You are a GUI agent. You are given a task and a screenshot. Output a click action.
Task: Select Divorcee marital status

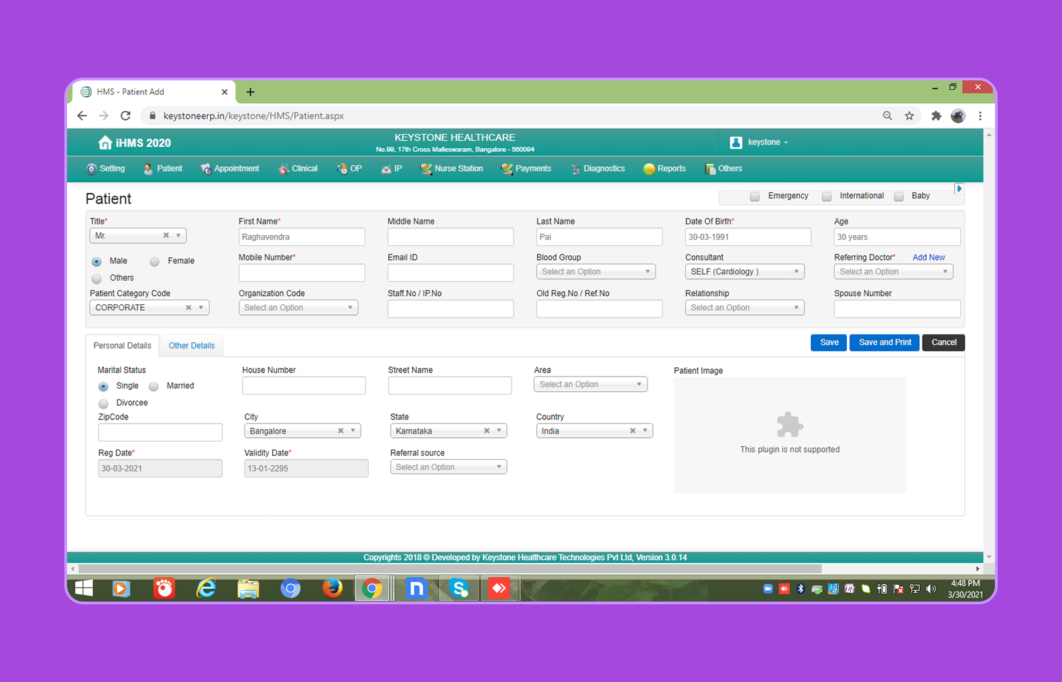[103, 404]
